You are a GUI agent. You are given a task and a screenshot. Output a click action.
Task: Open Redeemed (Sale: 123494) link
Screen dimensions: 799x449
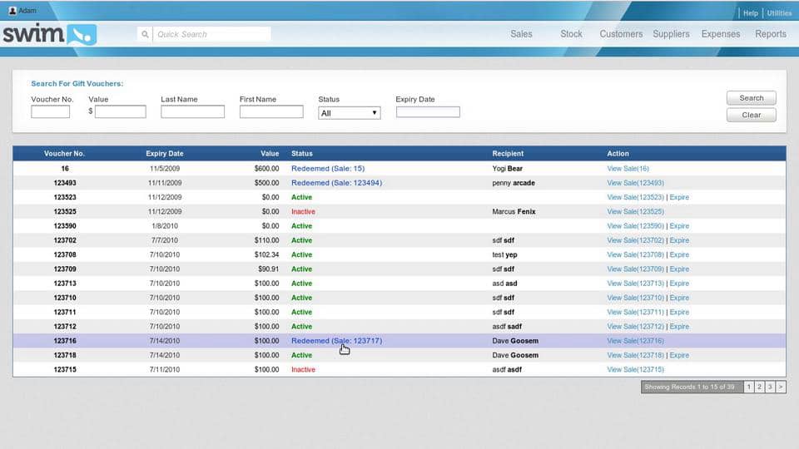click(336, 183)
